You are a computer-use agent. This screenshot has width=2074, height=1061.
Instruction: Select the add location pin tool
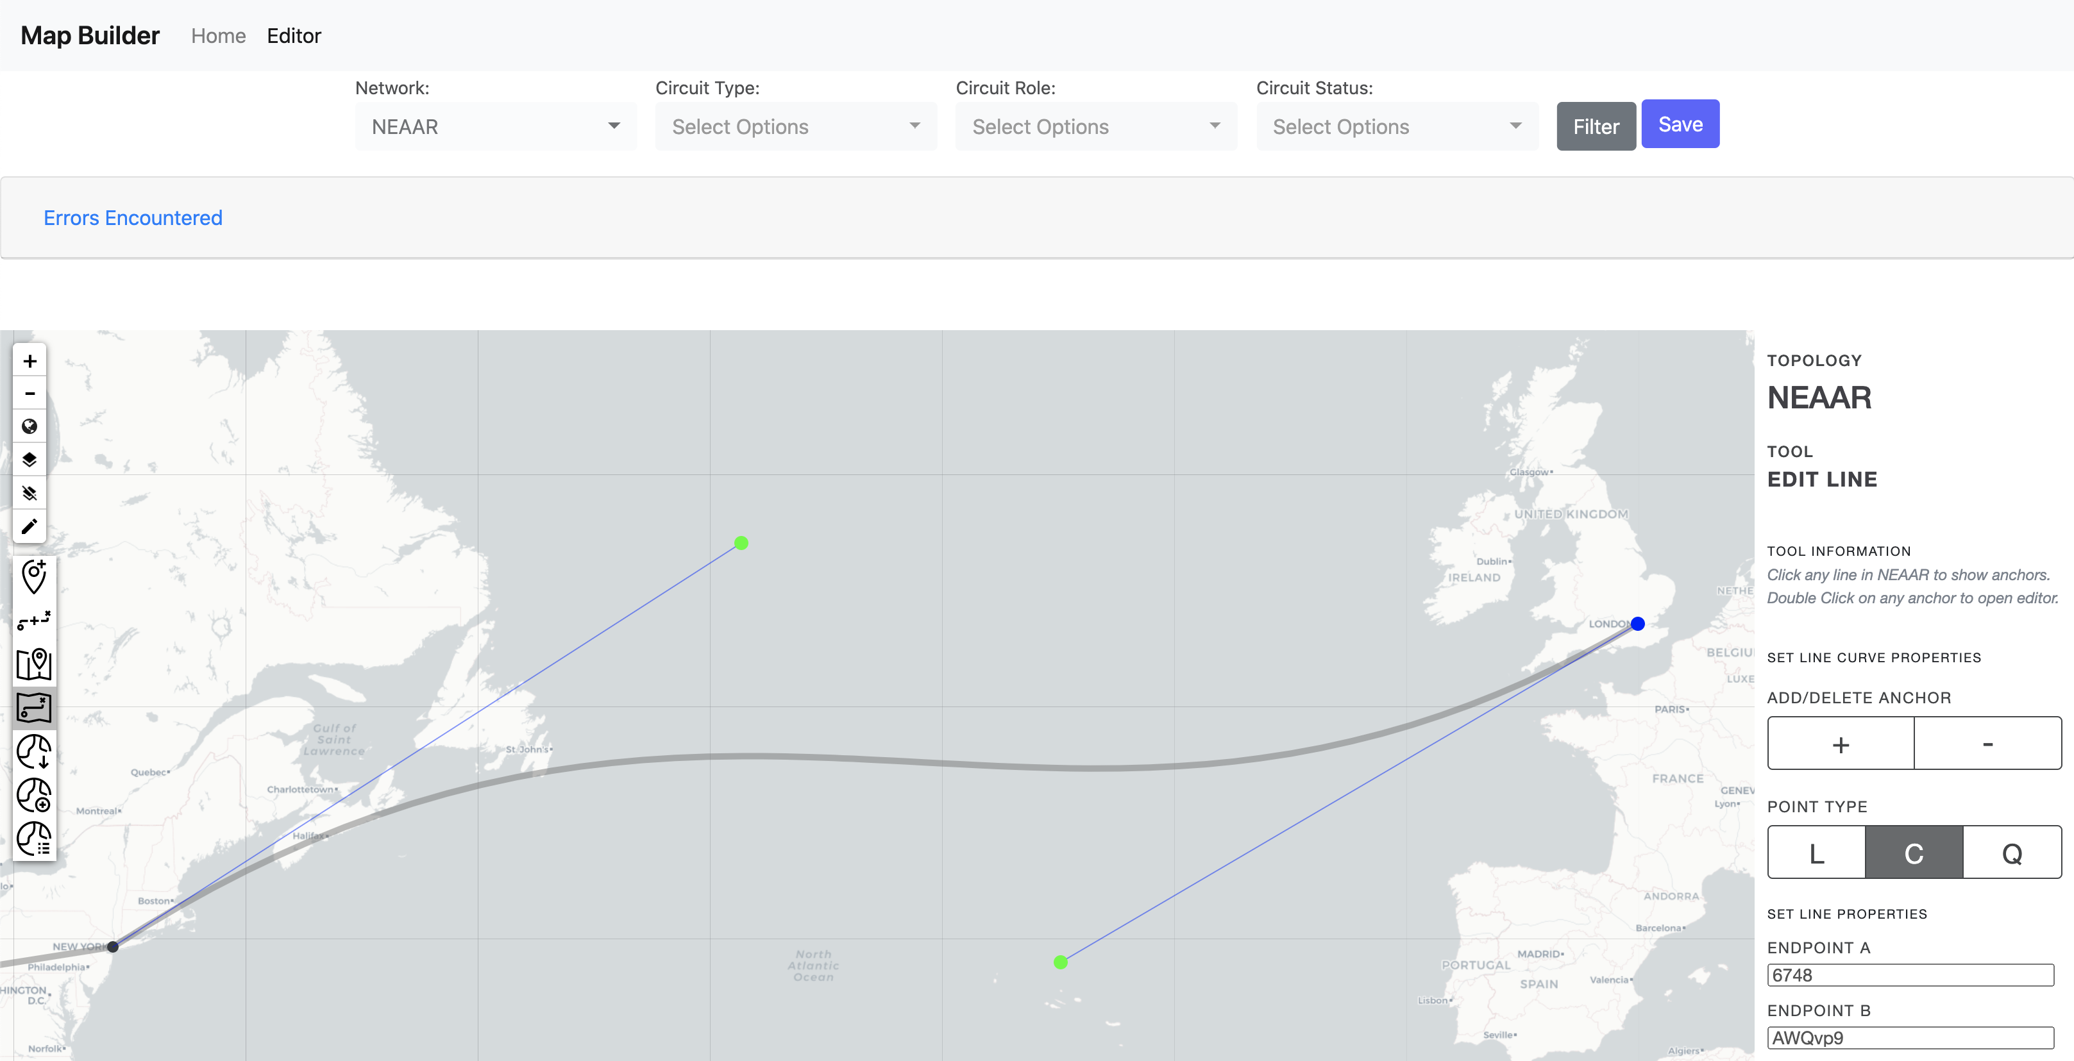pos(34,576)
